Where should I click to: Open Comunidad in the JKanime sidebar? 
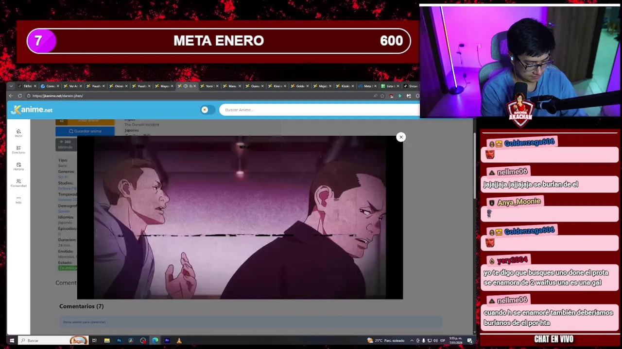point(18,183)
